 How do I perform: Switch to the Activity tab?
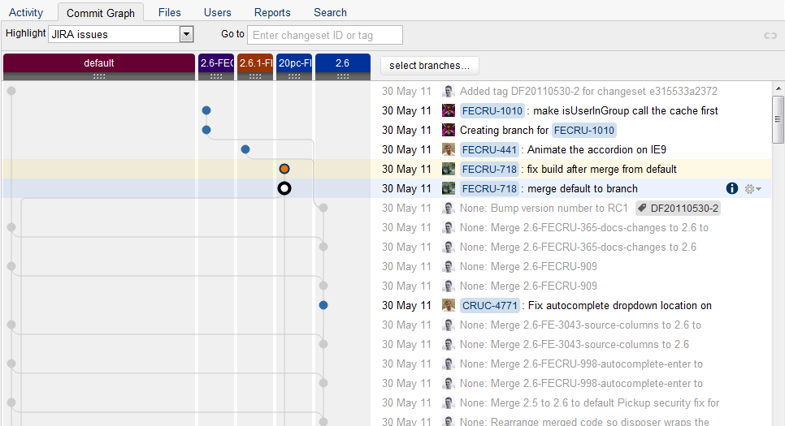tap(26, 12)
